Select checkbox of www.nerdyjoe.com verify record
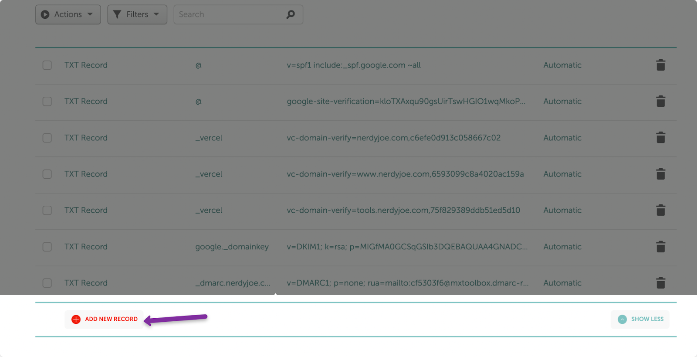The width and height of the screenshot is (697, 357). pyautogui.click(x=47, y=174)
